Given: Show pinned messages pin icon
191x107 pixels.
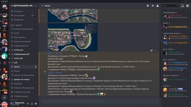Looking at the screenshot, I should point(153,6).
